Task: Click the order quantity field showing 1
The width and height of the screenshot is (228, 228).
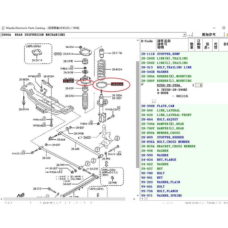Action: coord(199,85)
